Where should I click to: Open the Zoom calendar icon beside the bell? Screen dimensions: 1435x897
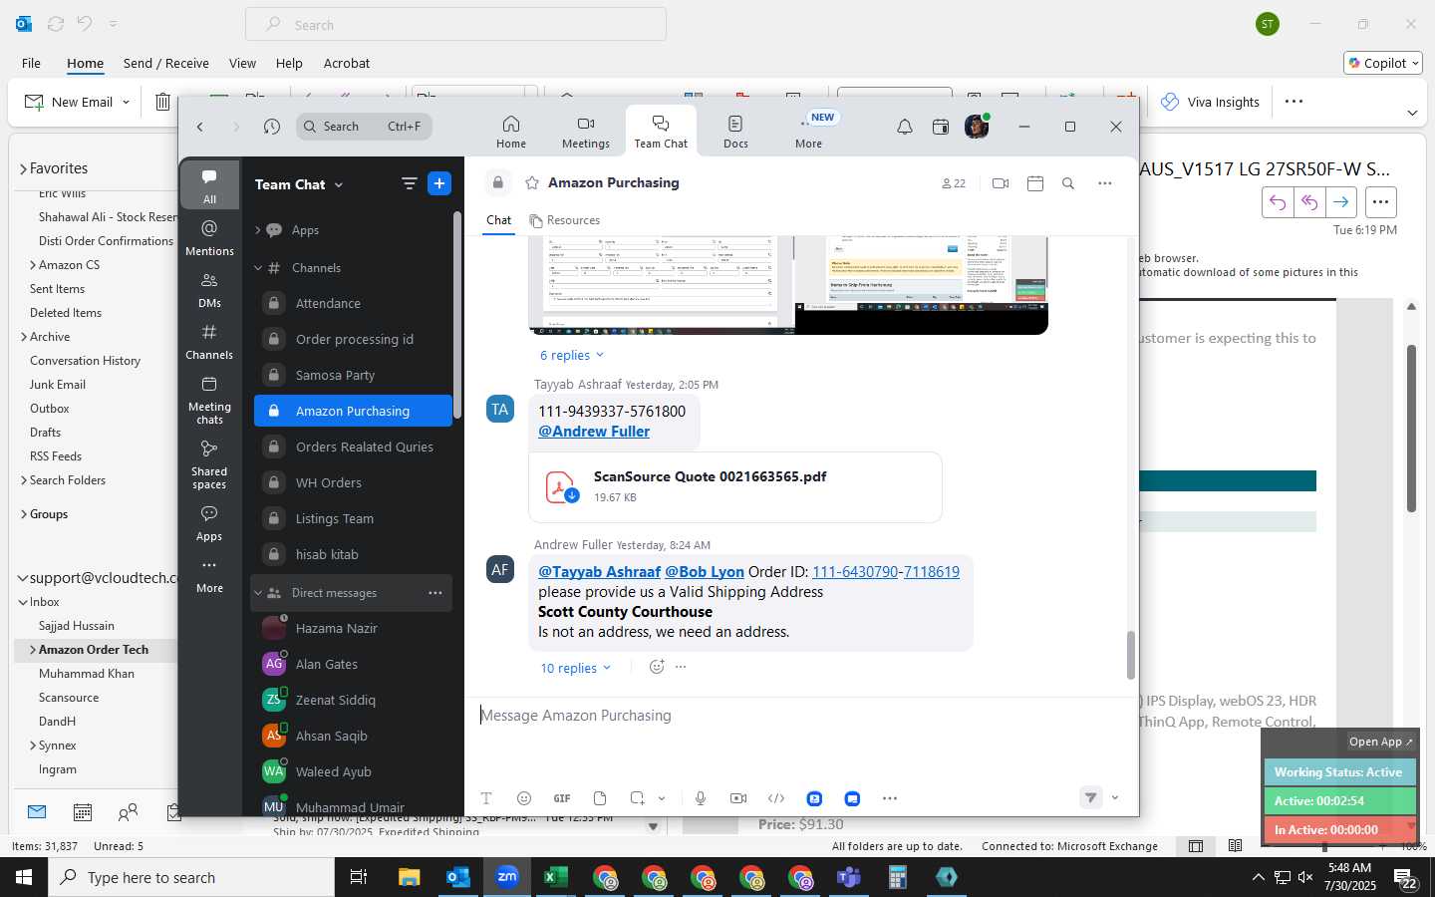(x=941, y=127)
